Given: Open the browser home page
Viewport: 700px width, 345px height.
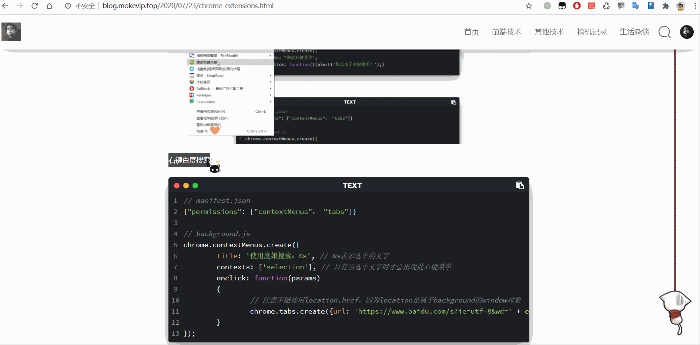Looking at the screenshot, I should coord(49,6).
